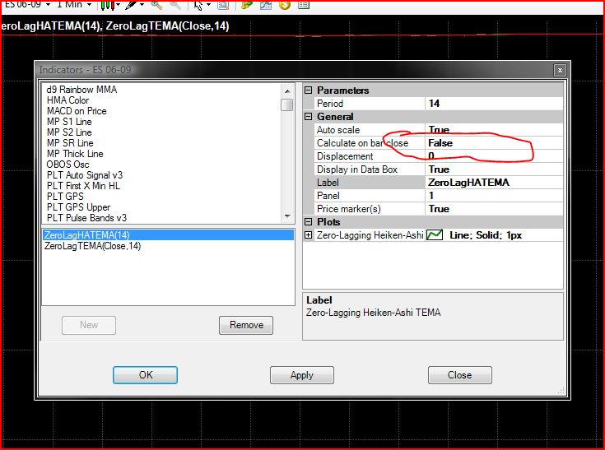This screenshot has width=605, height=450.
Task: Open the cursor type dropdown arrow
Action: [x=209, y=5]
